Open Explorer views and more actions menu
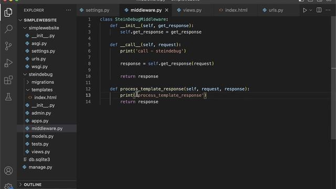The height and width of the screenshot is (189, 336). coord(68,10)
